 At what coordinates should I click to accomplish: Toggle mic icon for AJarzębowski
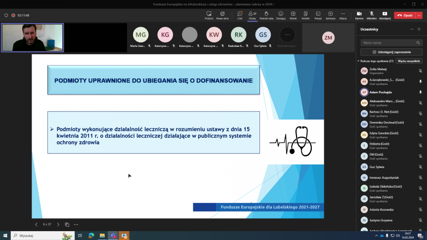[x=421, y=81]
